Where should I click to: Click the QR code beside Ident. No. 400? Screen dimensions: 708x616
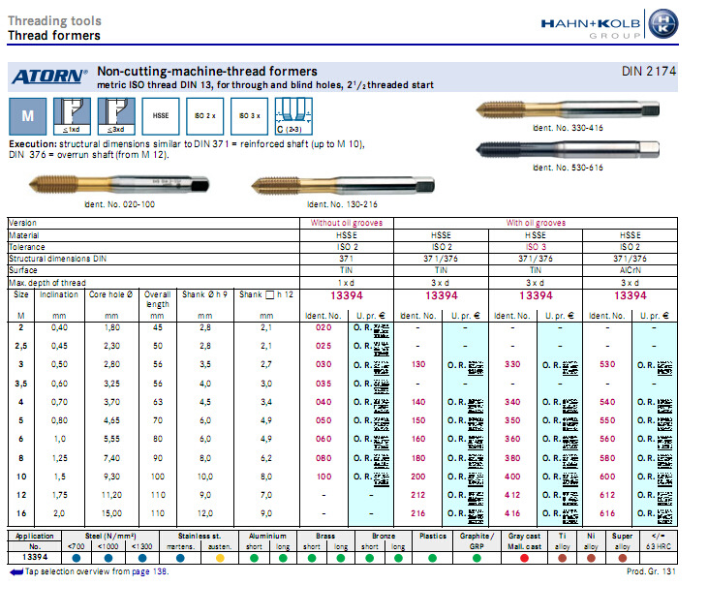coord(569,479)
